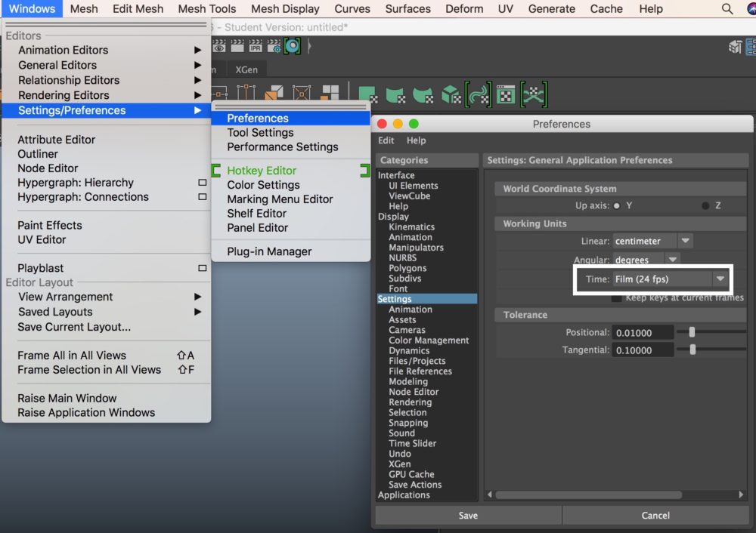This screenshot has height=533, width=756.
Task: Click Save button in Preferences
Action: [468, 515]
